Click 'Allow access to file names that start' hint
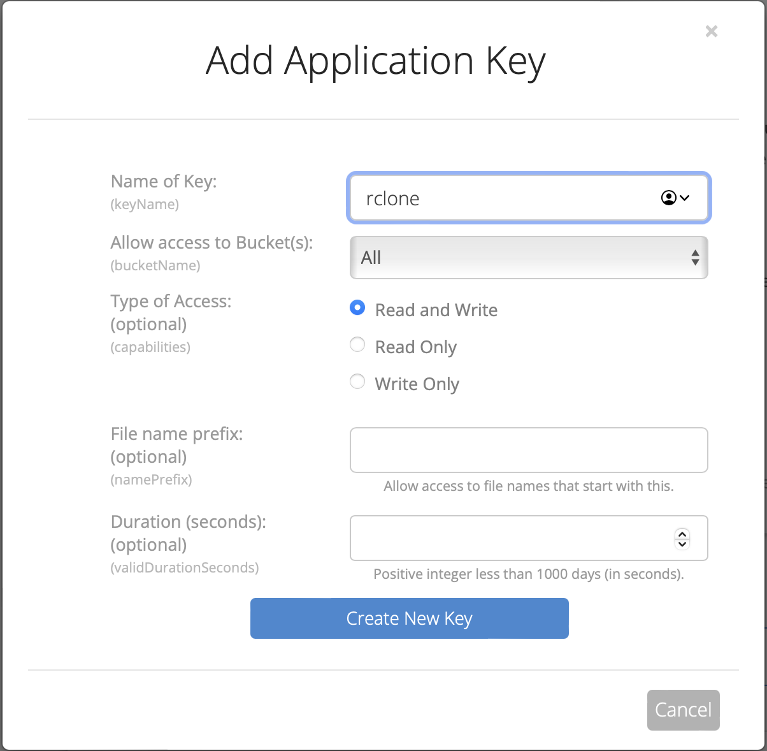767x751 pixels. click(x=529, y=486)
